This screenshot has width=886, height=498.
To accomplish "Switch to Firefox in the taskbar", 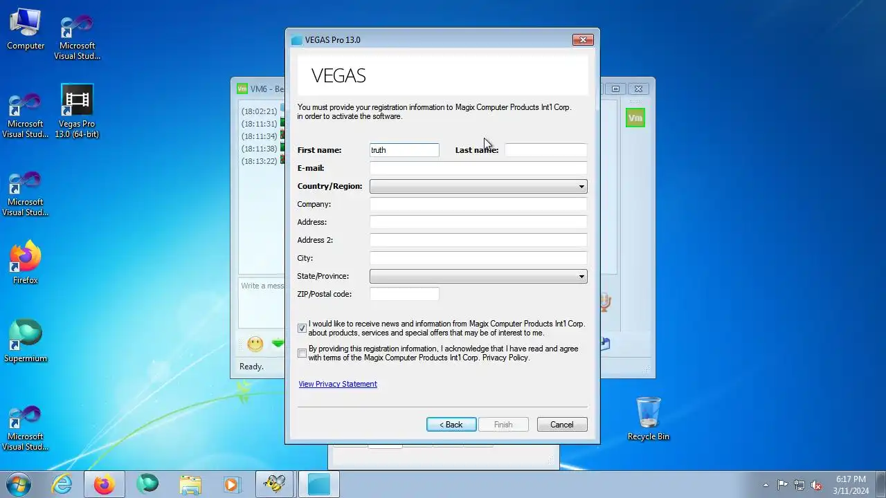I will 105,484.
